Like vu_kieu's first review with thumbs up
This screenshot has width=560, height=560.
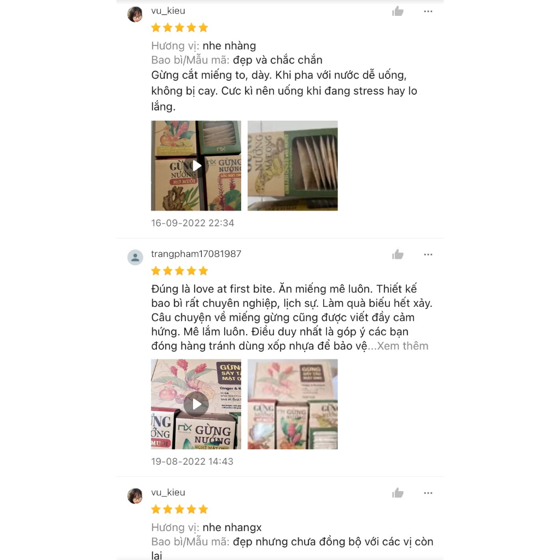click(398, 11)
